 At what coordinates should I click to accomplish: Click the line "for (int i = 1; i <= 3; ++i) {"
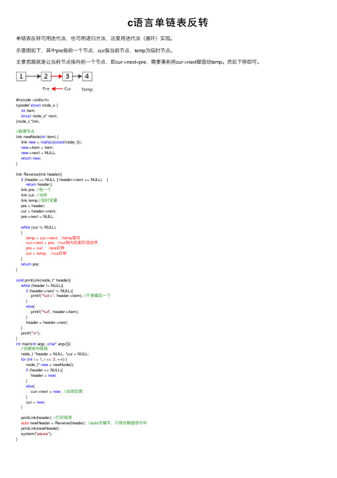coord(44,359)
